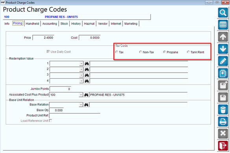Click the trash can delete icon
230x153 pixels.
(x=223, y=110)
